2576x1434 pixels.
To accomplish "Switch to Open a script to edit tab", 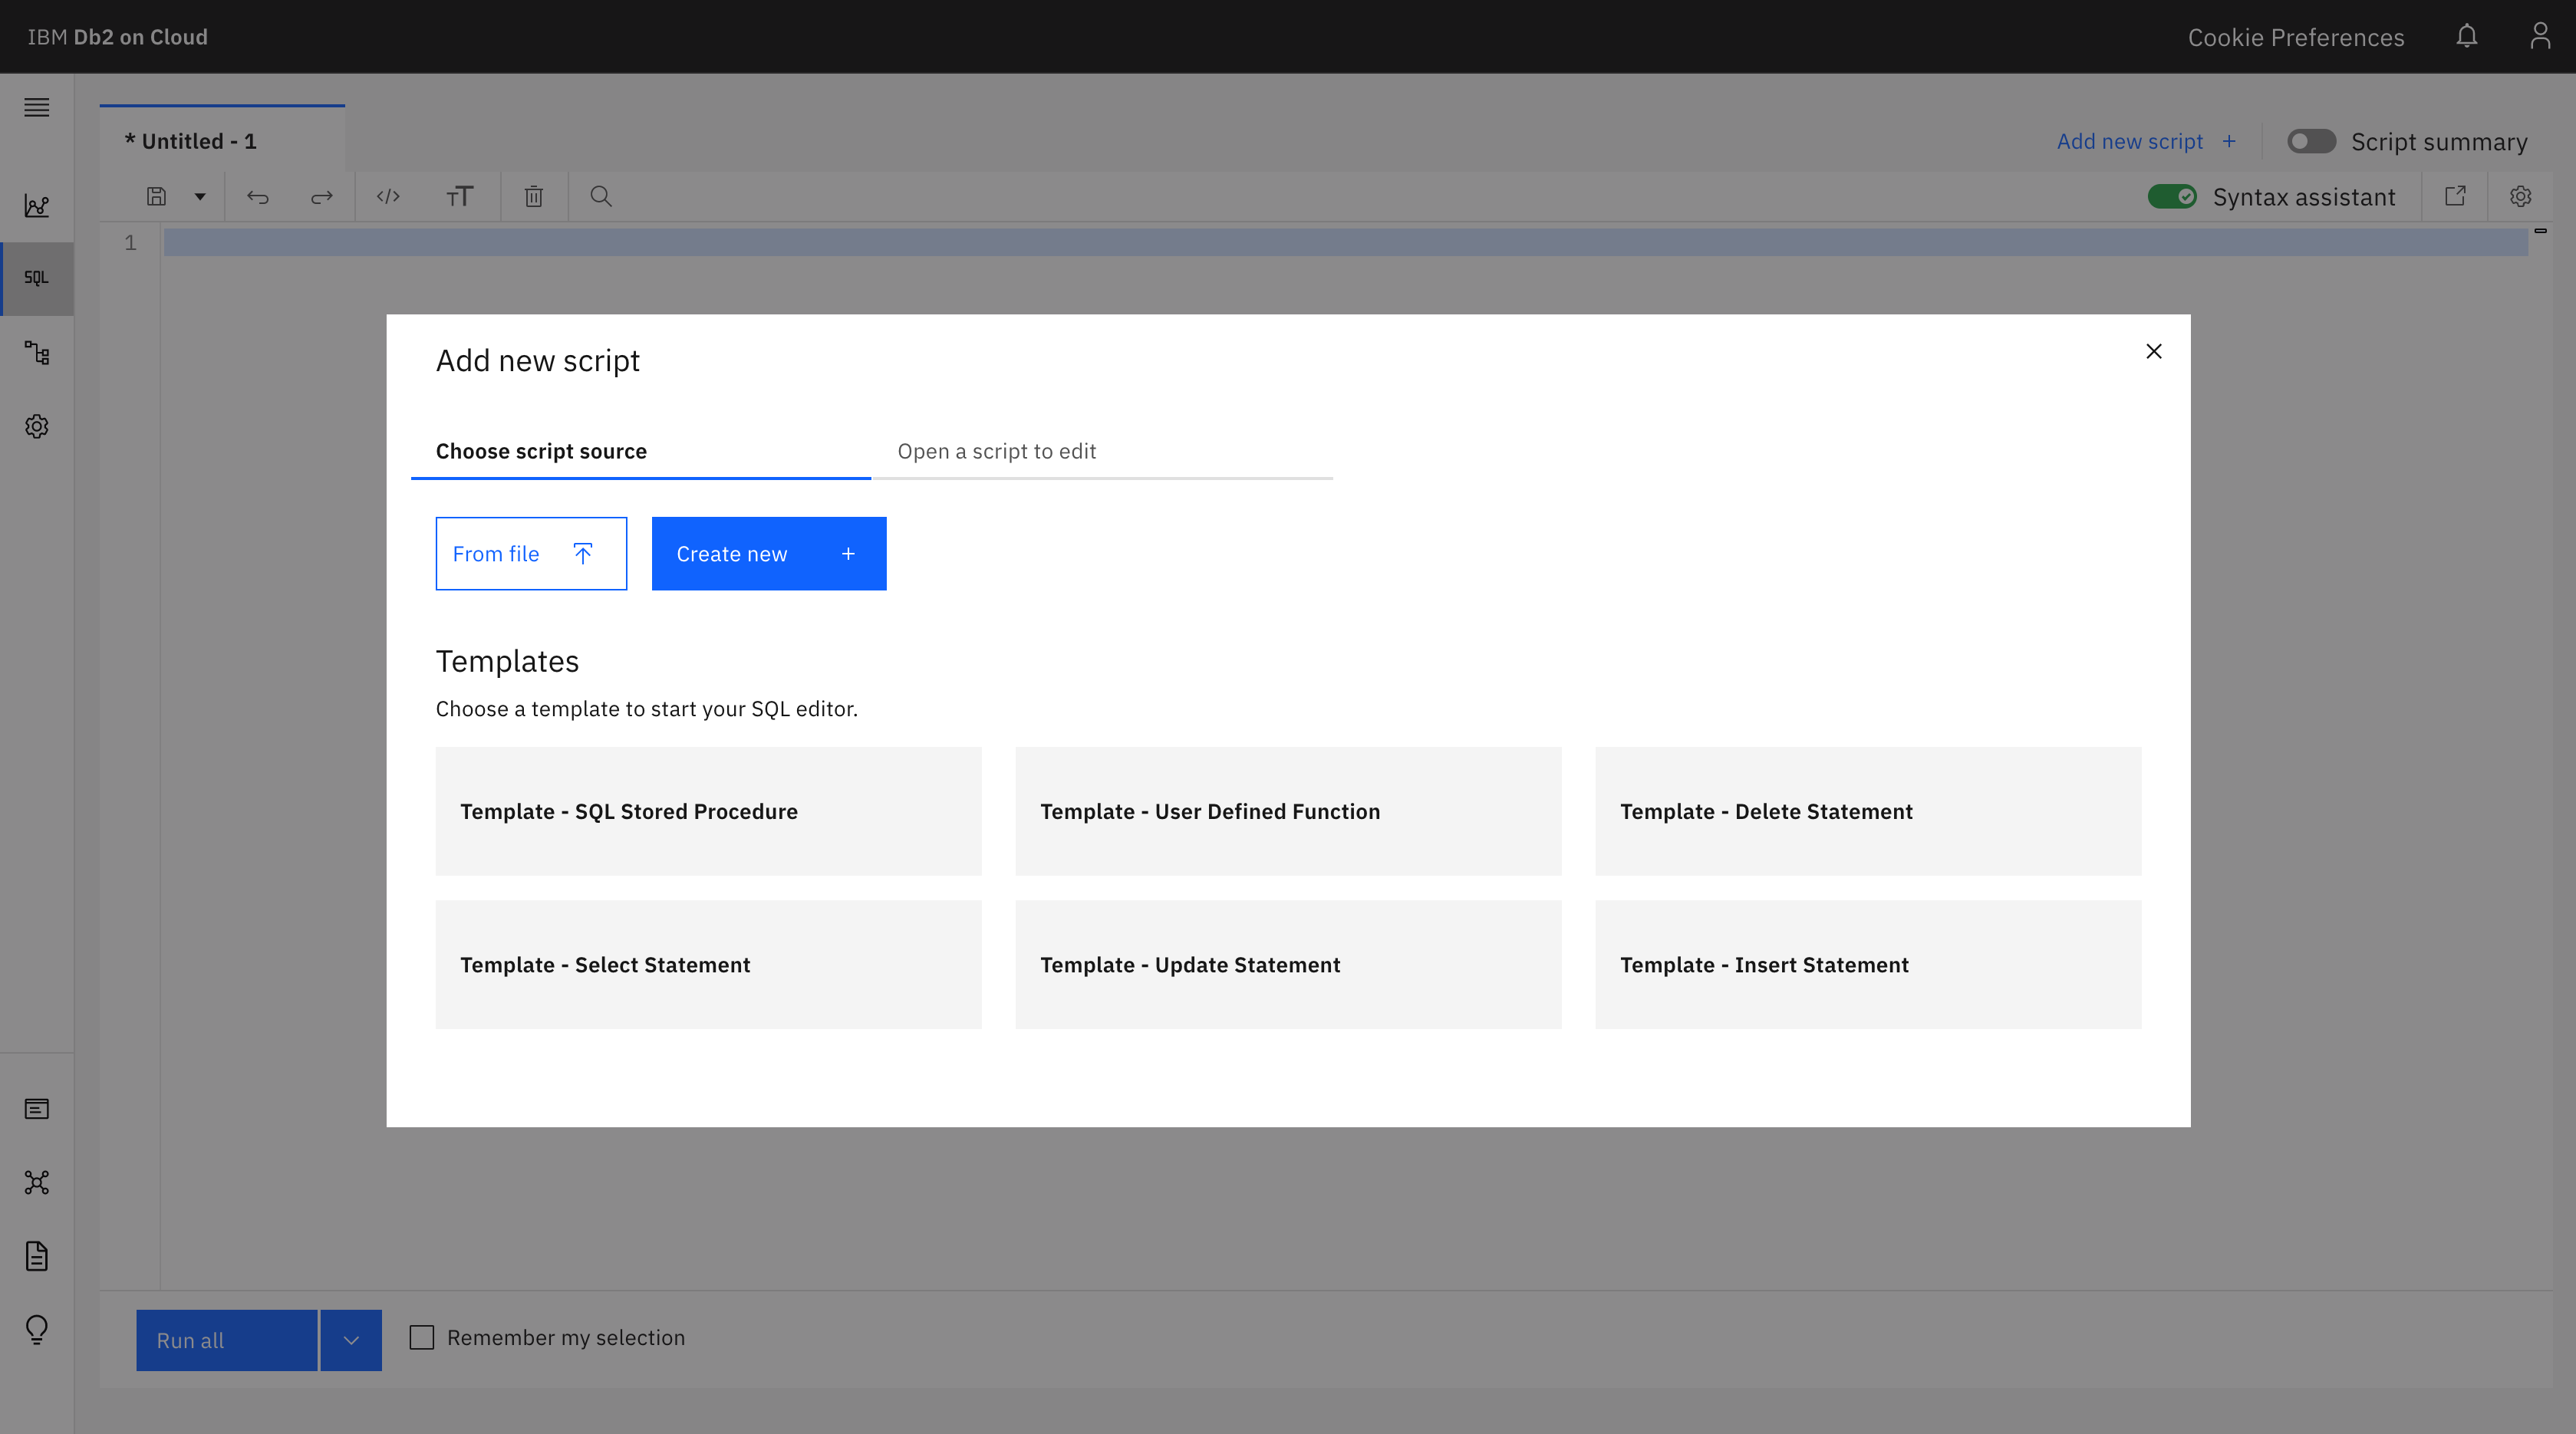I will [996, 451].
